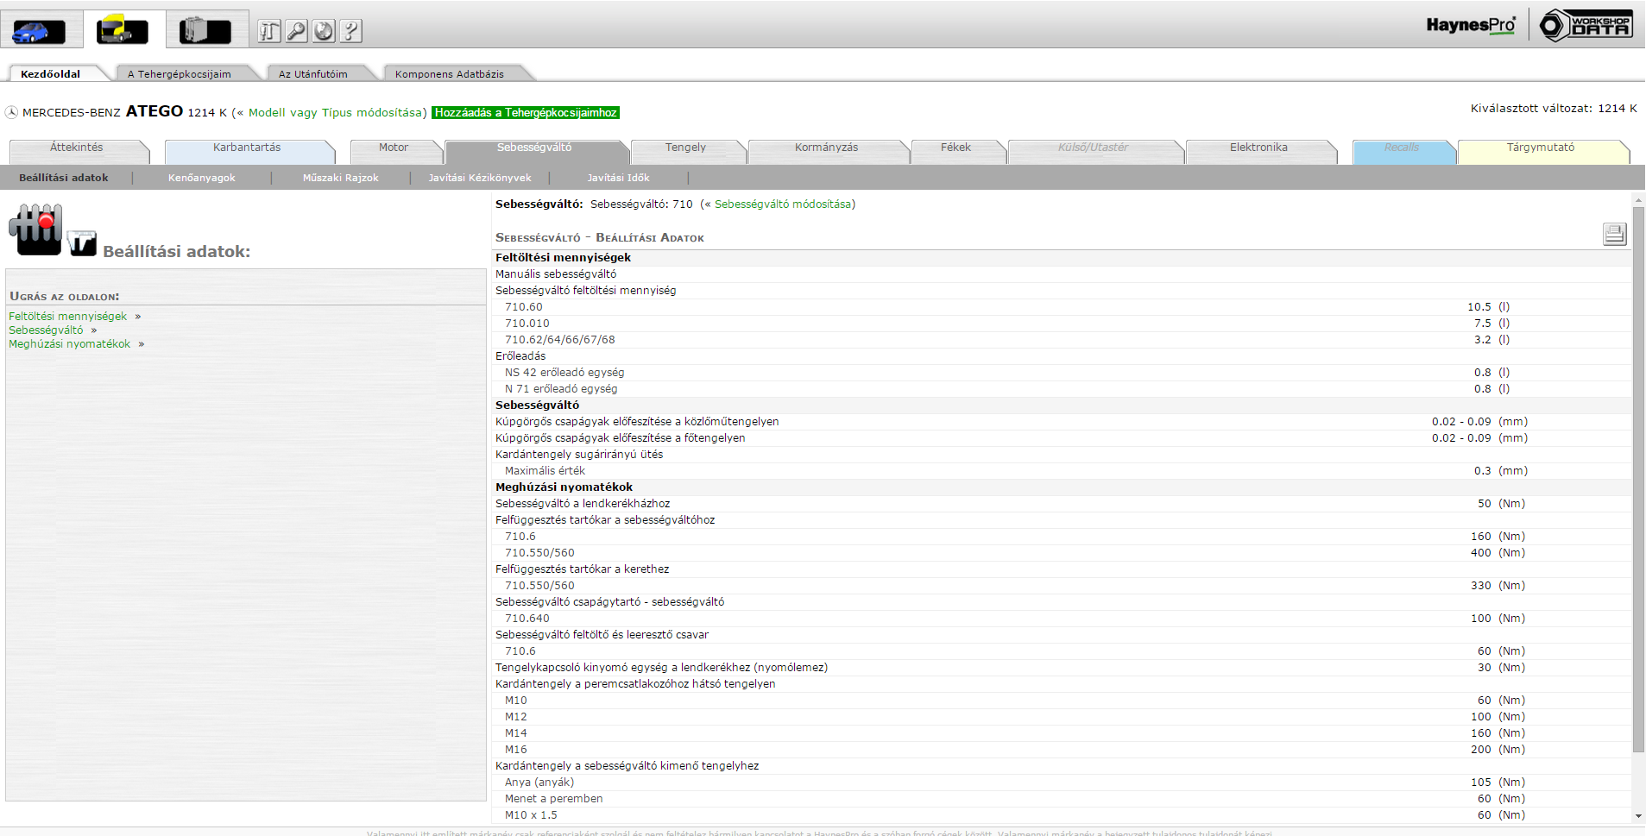The width and height of the screenshot is (1646, 836).
Task: Select the yellow truck vehicle icon
Action: pyautogui.click(x=122, y=30)
